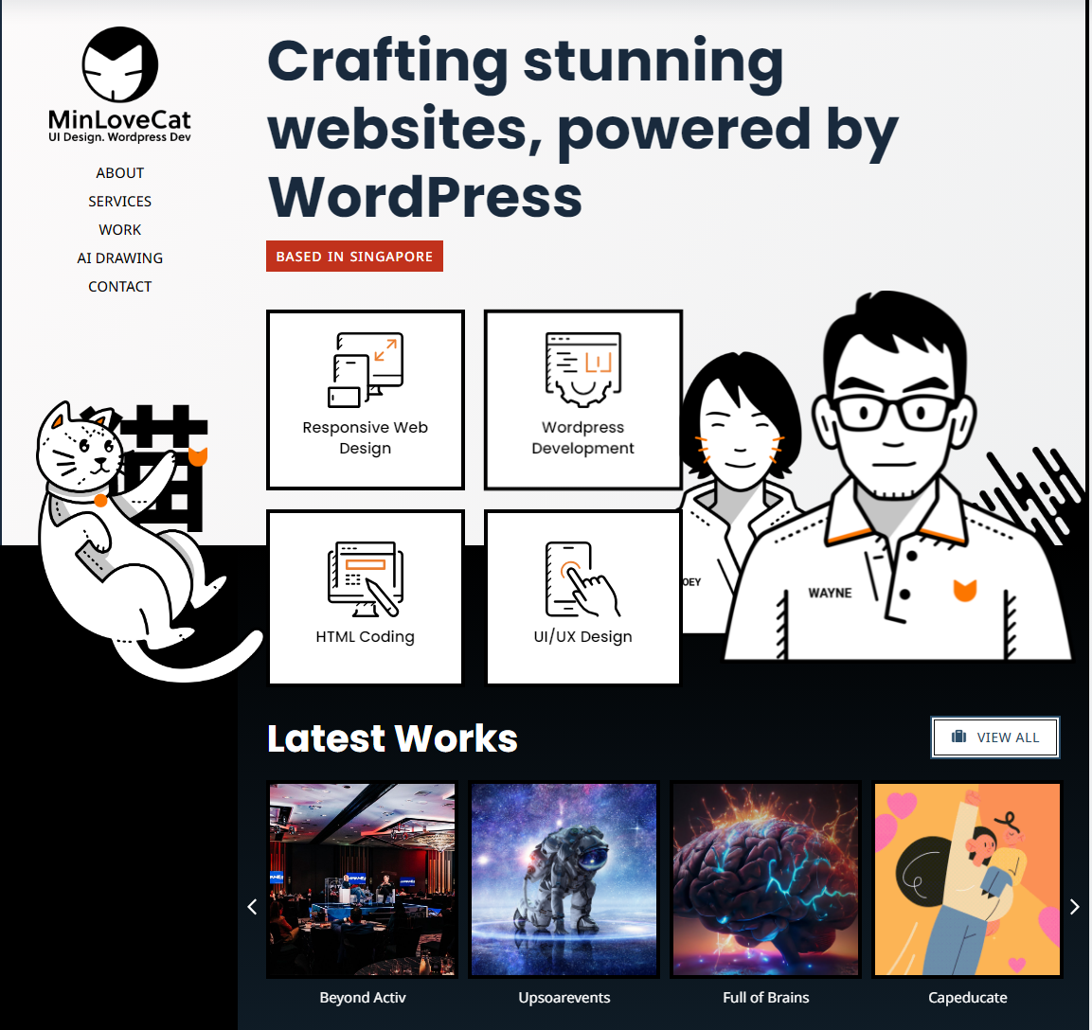
Task: Navigate to the Services section
Action: click(120, 202)
